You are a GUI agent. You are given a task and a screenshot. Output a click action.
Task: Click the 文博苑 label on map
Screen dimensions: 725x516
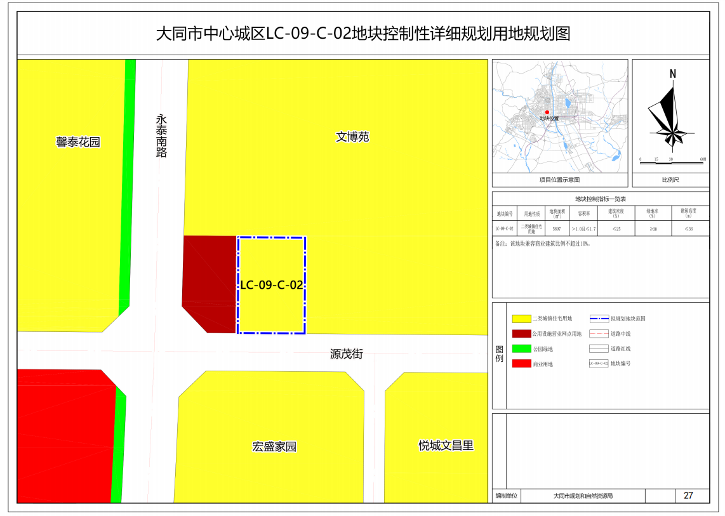(x=352, y=137)
